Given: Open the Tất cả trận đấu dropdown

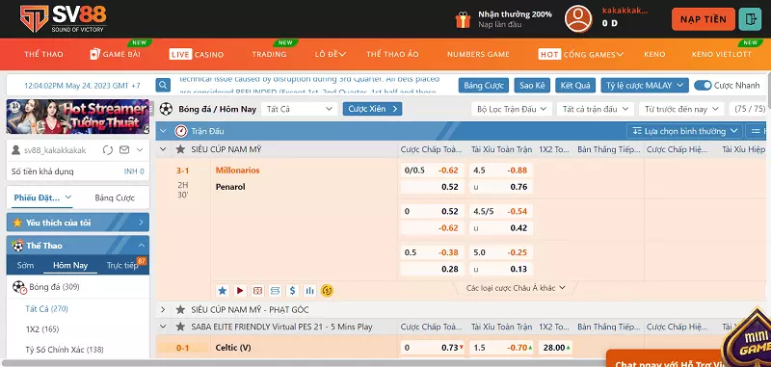Looking at the screenshot, I should pos(596,109).
